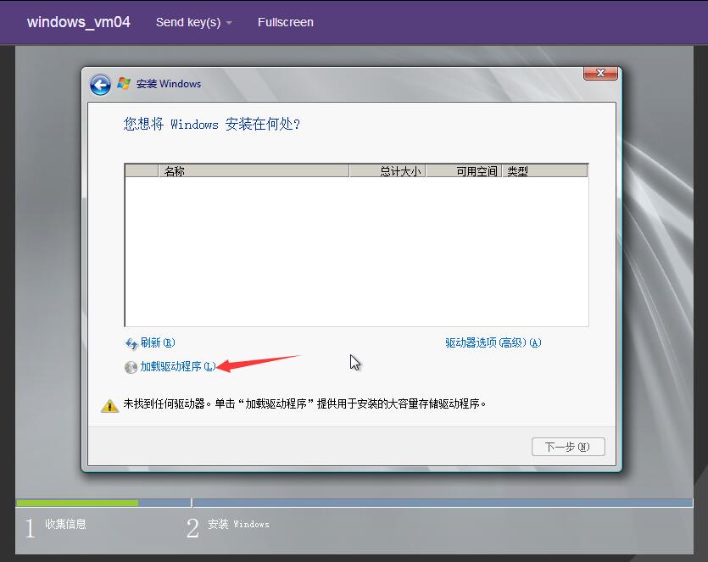Open the Send key(s) dropdown
Image resolution: width=708 pixels, height=562 pixels.
click(193, 22)
